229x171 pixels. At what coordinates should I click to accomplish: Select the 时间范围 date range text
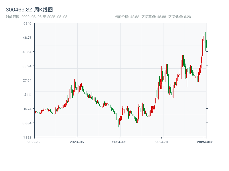pos(36,17)
